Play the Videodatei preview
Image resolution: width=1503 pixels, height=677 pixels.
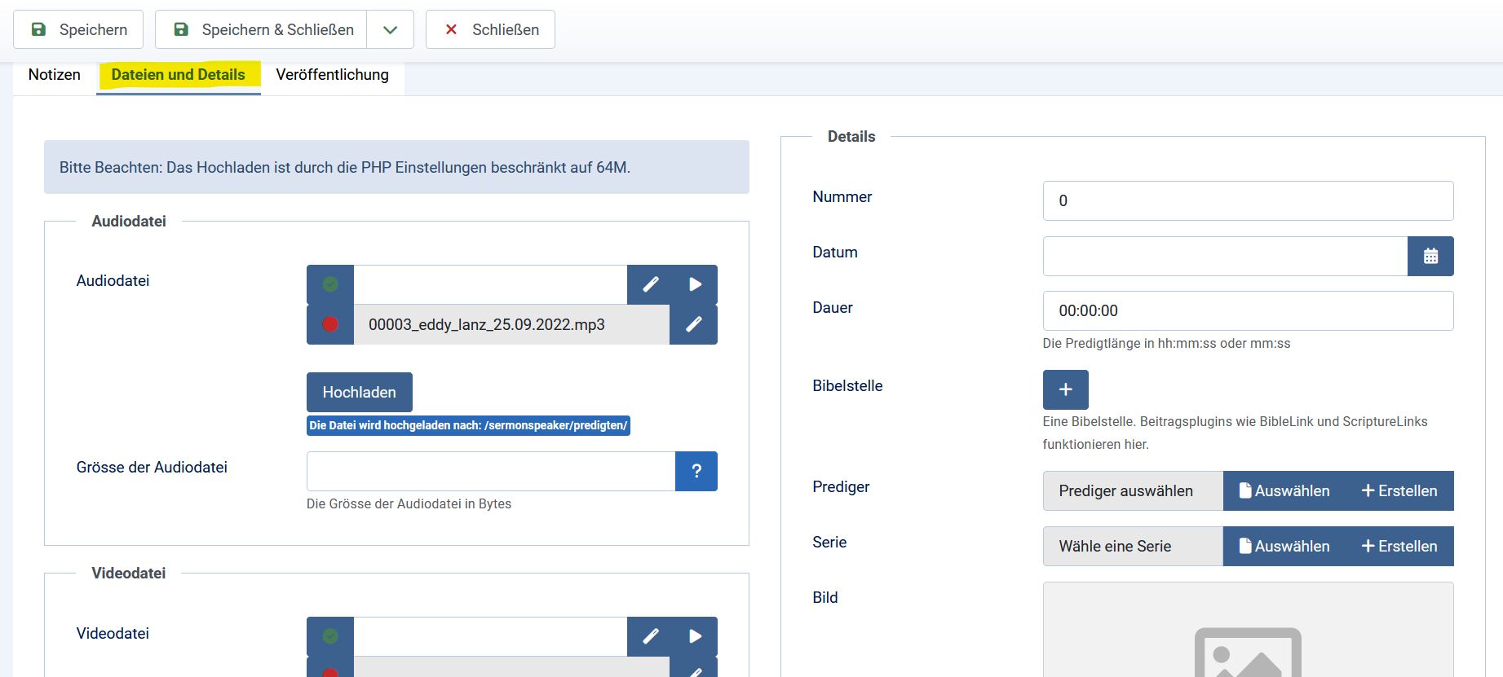[x=695, y=636]
